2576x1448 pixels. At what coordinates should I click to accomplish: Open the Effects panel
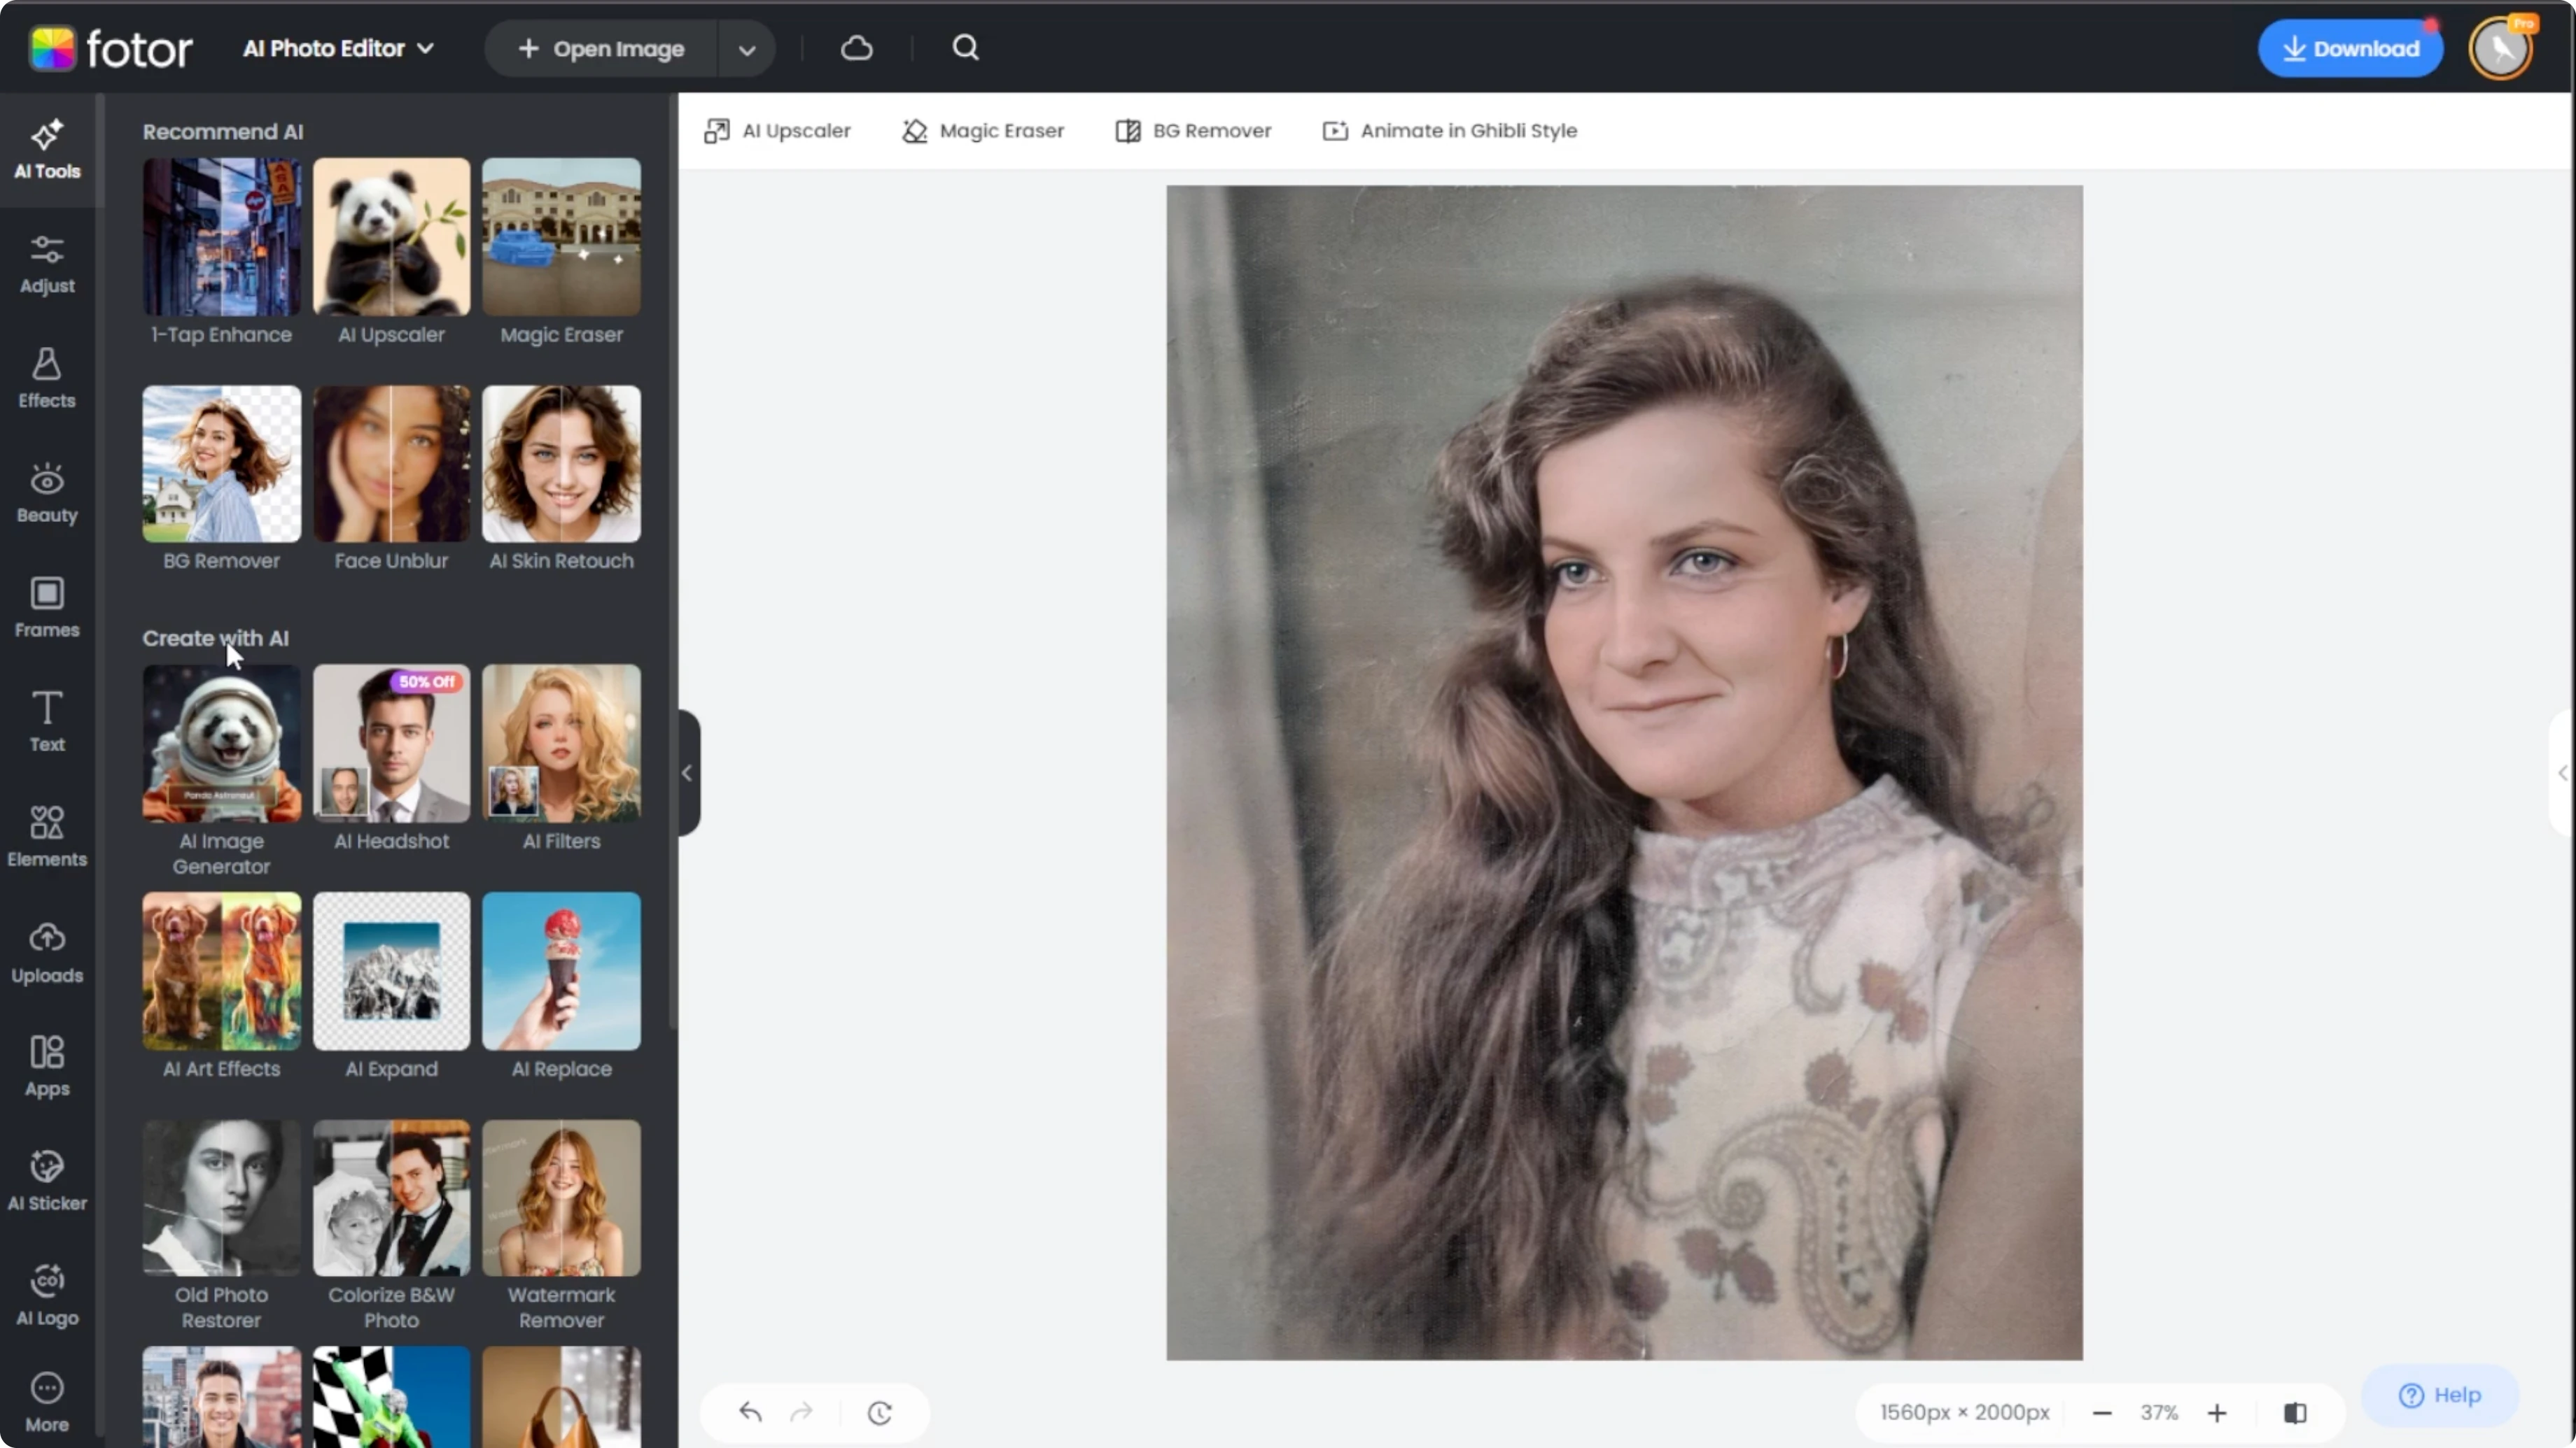[47, 378]
